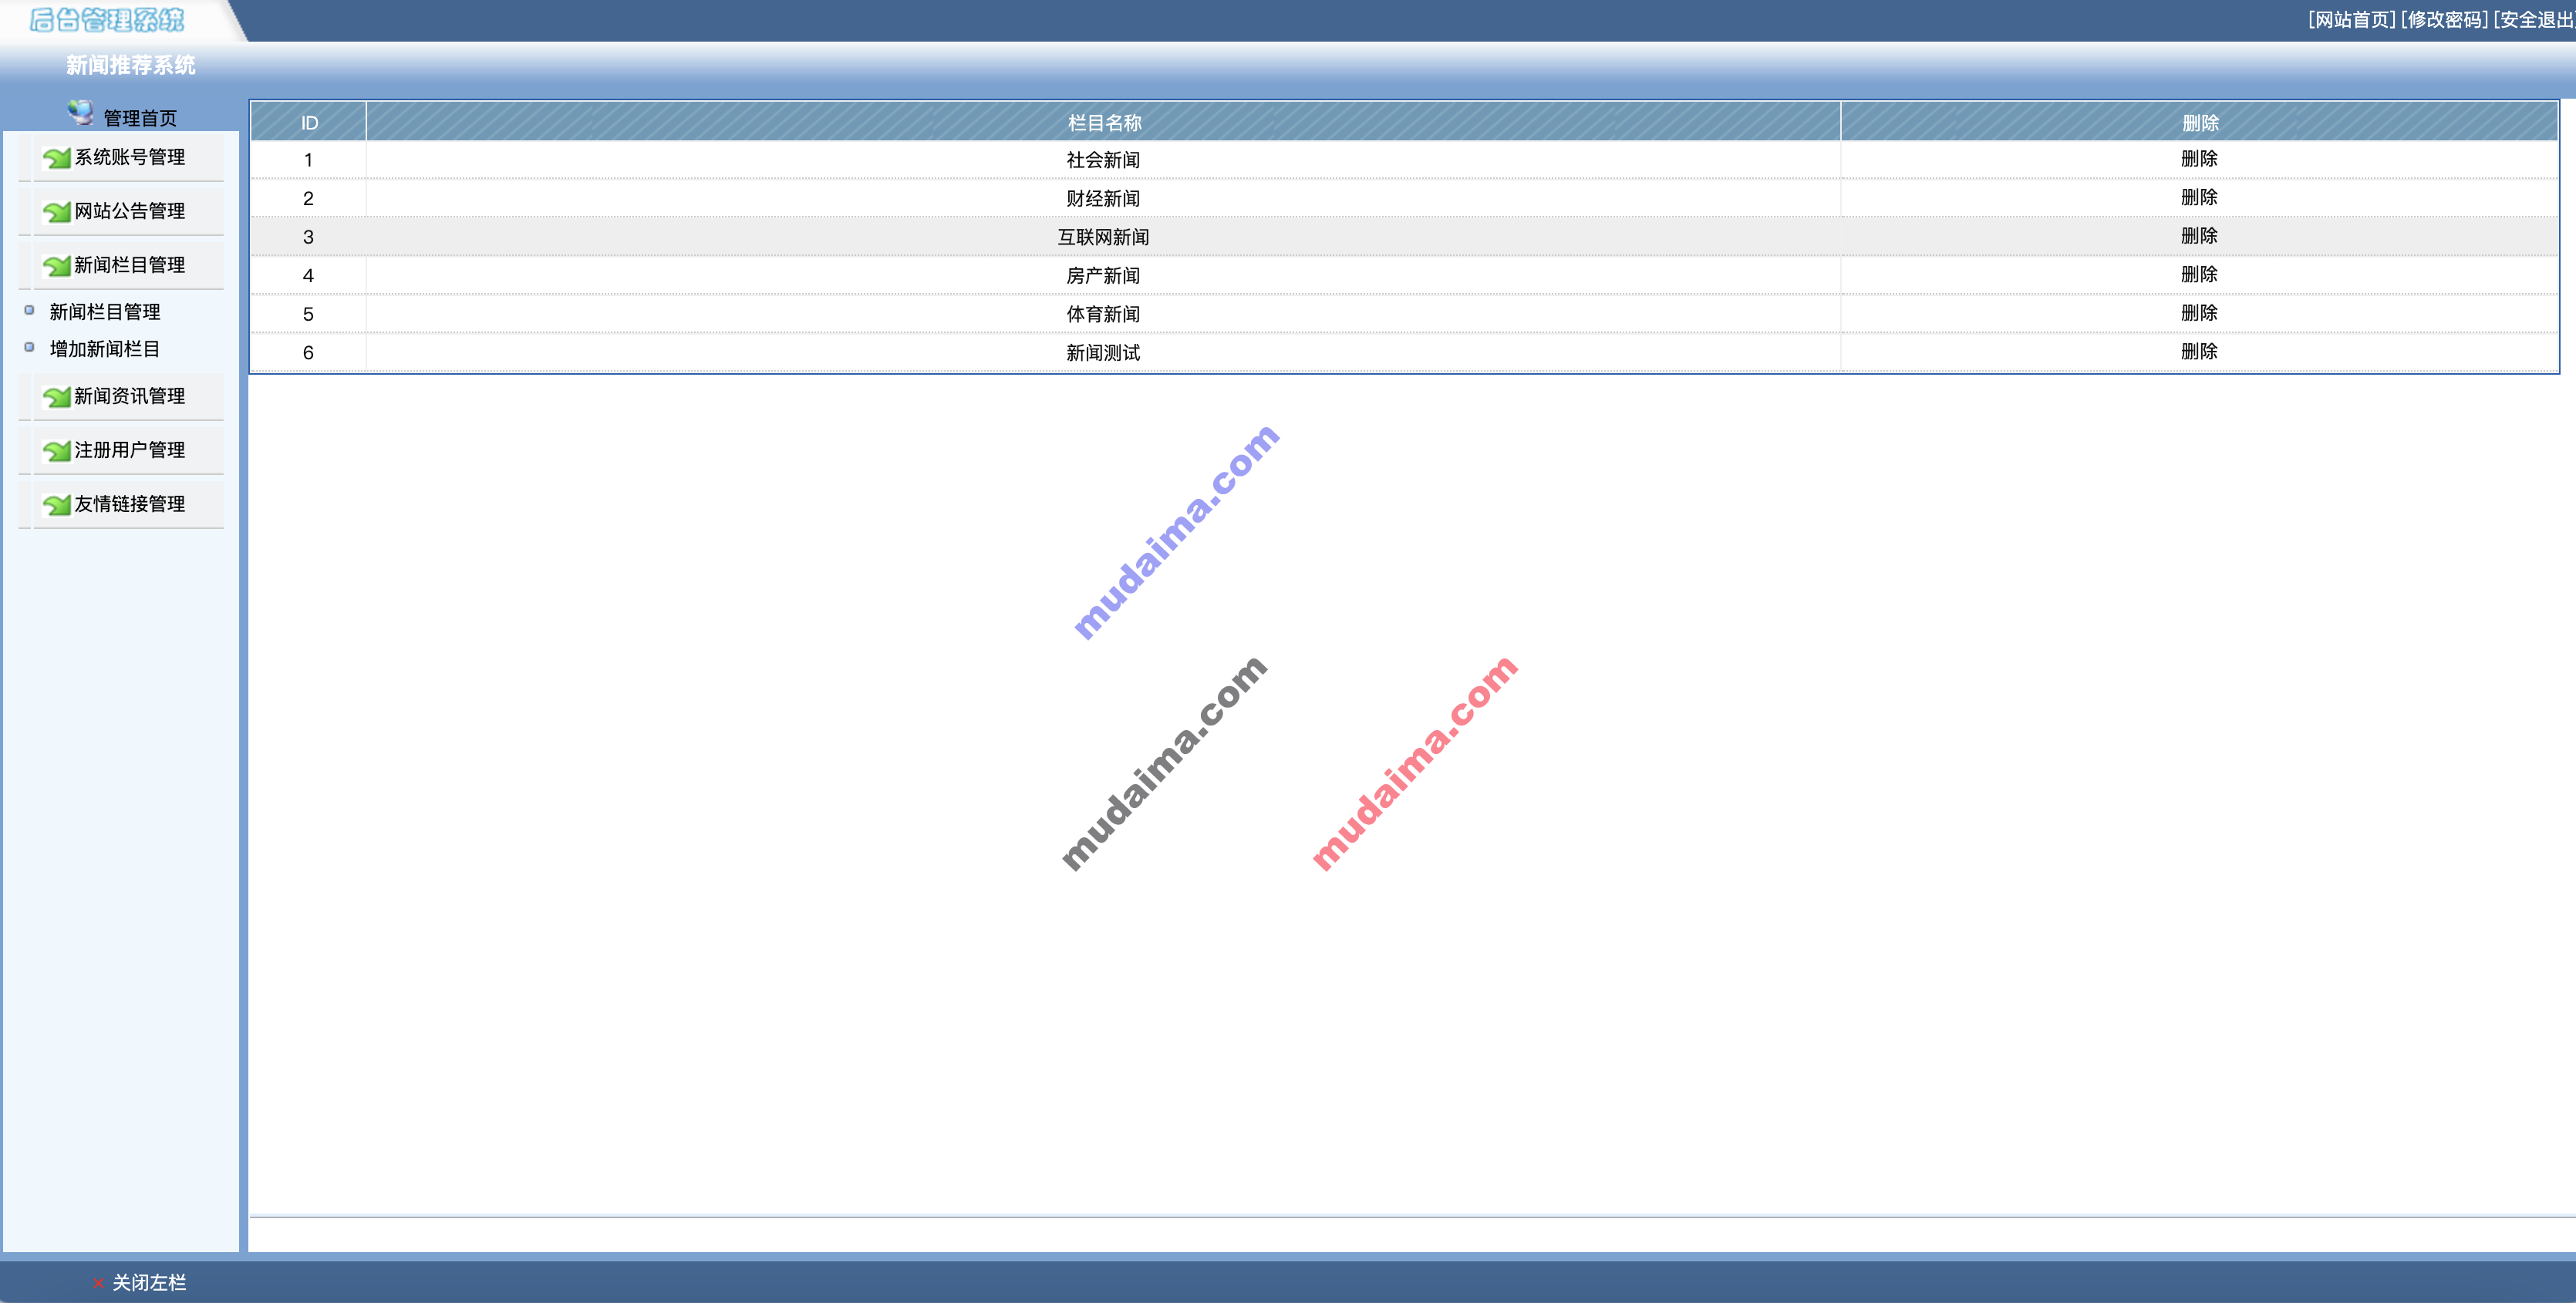Click 关闭左栏 to hide sidebar

tap(149, 1283)
